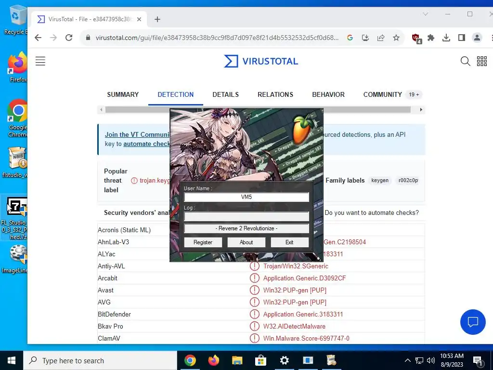493x370 pixels.
Task: Click the taskbar search box
Action: 100,360
